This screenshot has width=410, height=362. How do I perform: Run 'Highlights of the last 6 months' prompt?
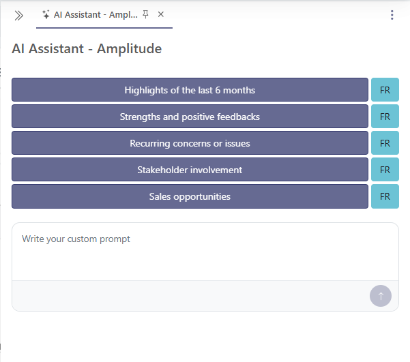coord(190,90)
